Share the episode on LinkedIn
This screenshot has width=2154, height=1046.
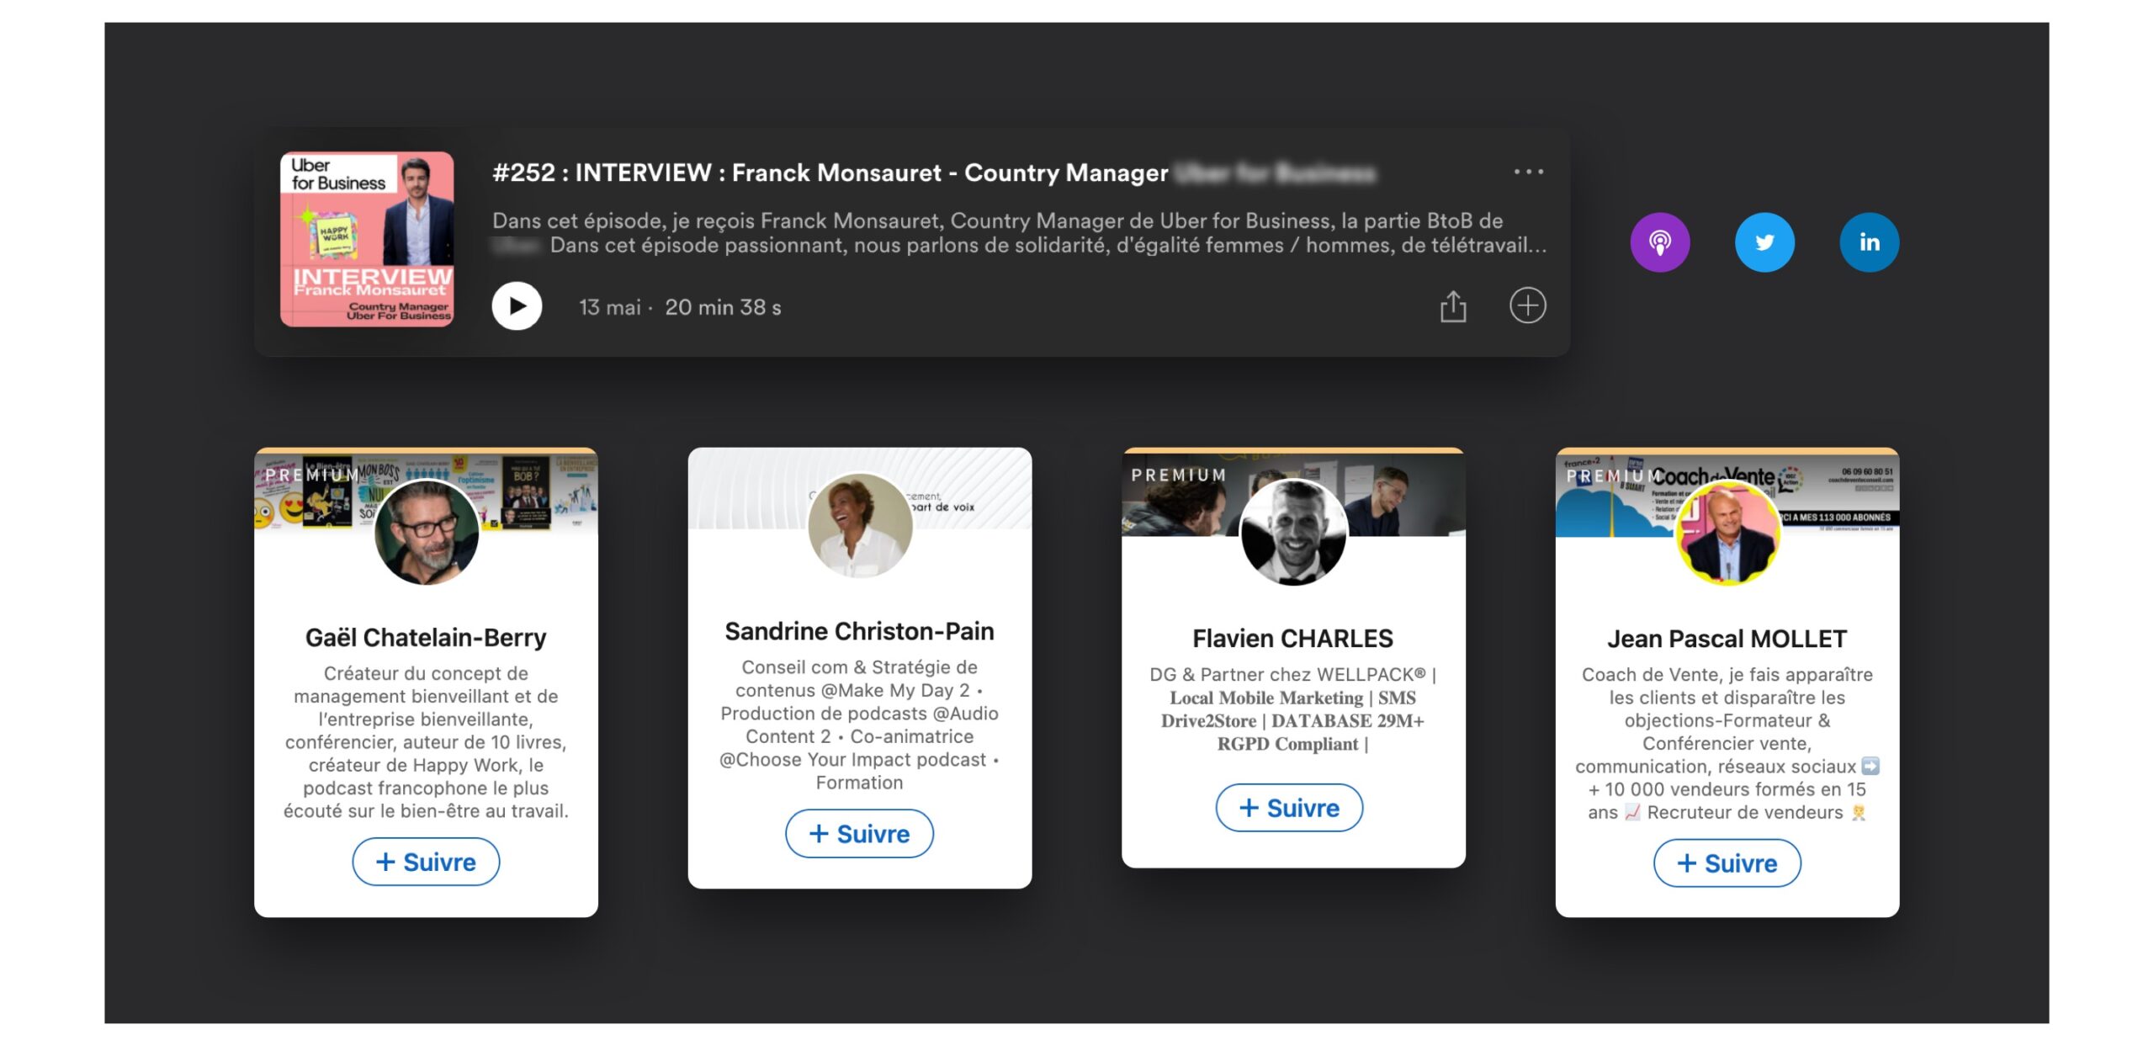[x=1870, y=242]
